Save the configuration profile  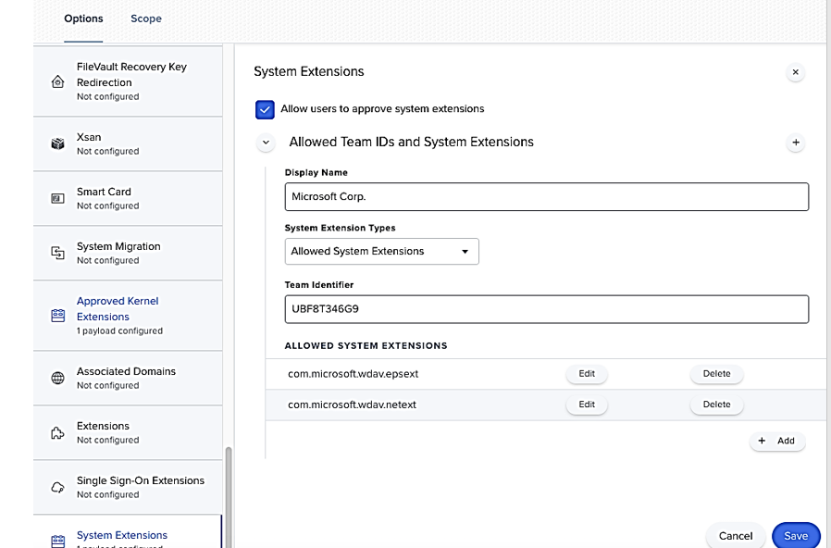pos(795,535)
